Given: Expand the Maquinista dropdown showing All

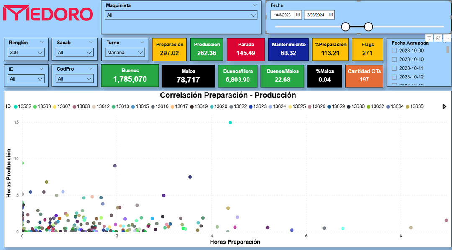Looking at the screenshot, I should tap(181, 15).
